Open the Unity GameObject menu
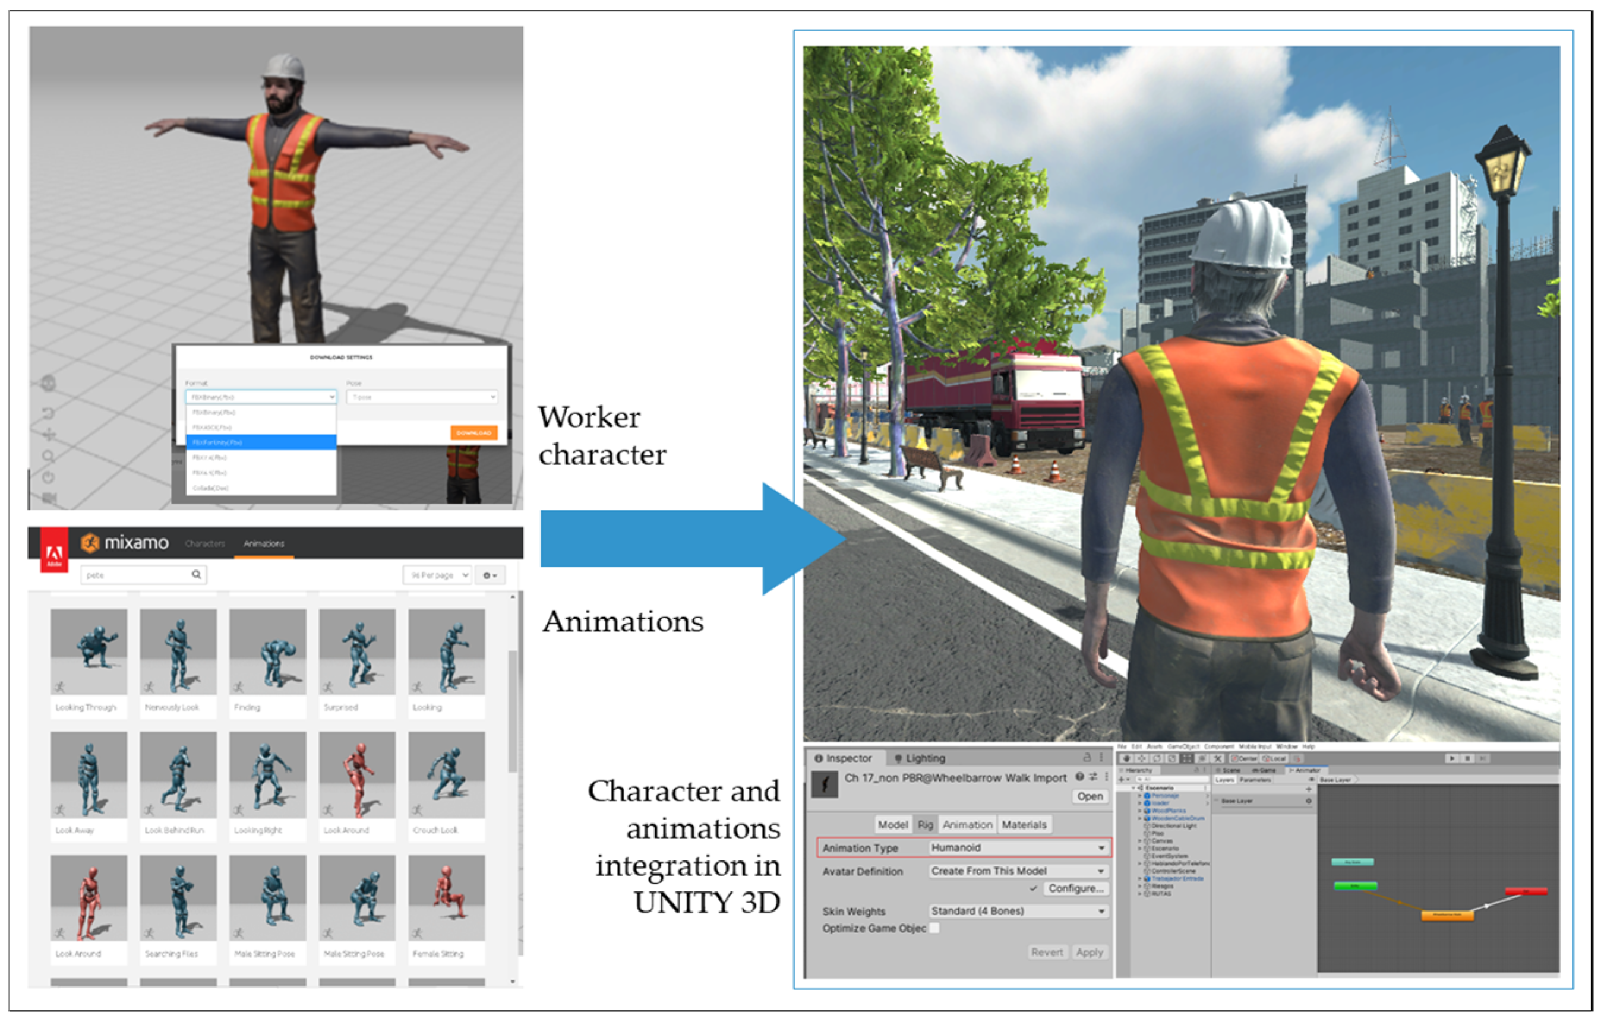Image resolution: width=1601 pixels, height=1022 pixels. (x=1183, y=747)
